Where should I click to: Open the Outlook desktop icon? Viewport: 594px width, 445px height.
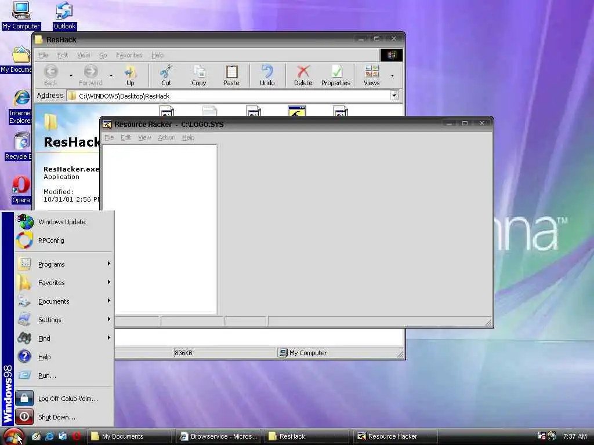(64, 16)
